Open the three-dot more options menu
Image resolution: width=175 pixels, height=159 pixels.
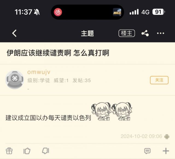point(161,33)
